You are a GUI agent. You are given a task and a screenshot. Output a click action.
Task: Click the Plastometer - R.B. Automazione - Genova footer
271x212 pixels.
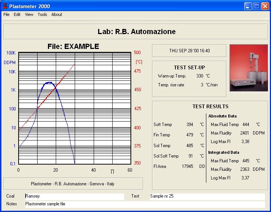click(x=72, y=184)
